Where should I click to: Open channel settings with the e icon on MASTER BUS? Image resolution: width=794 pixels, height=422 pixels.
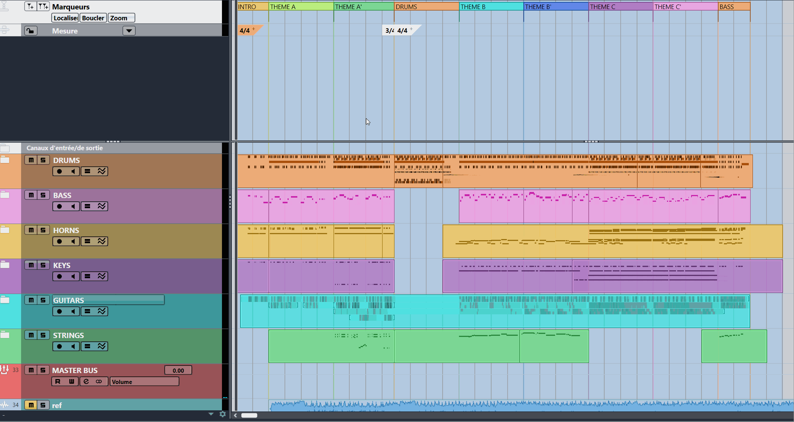[x=86, y=381]
